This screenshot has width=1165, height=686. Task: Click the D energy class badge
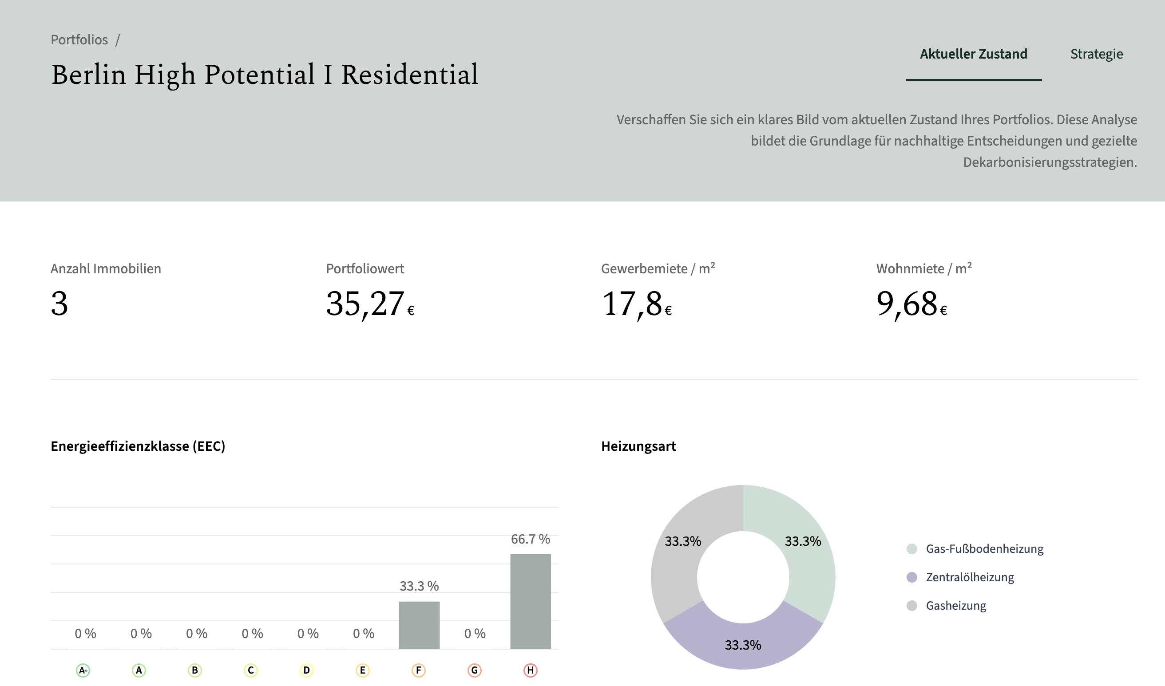307,670
